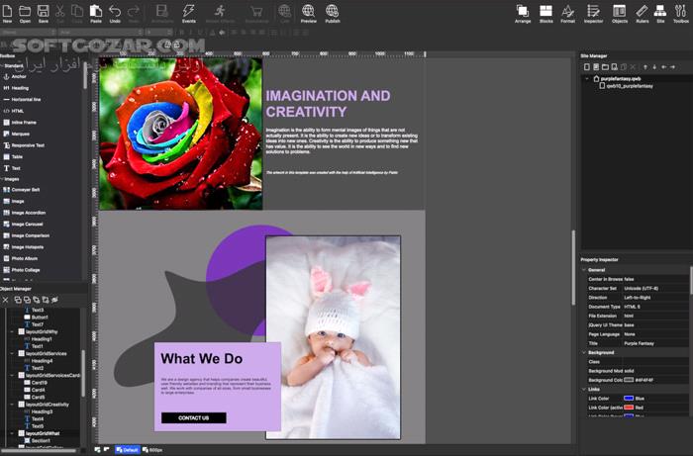
Task: Select the Image Carousel tool
Action: coord(23,225)
